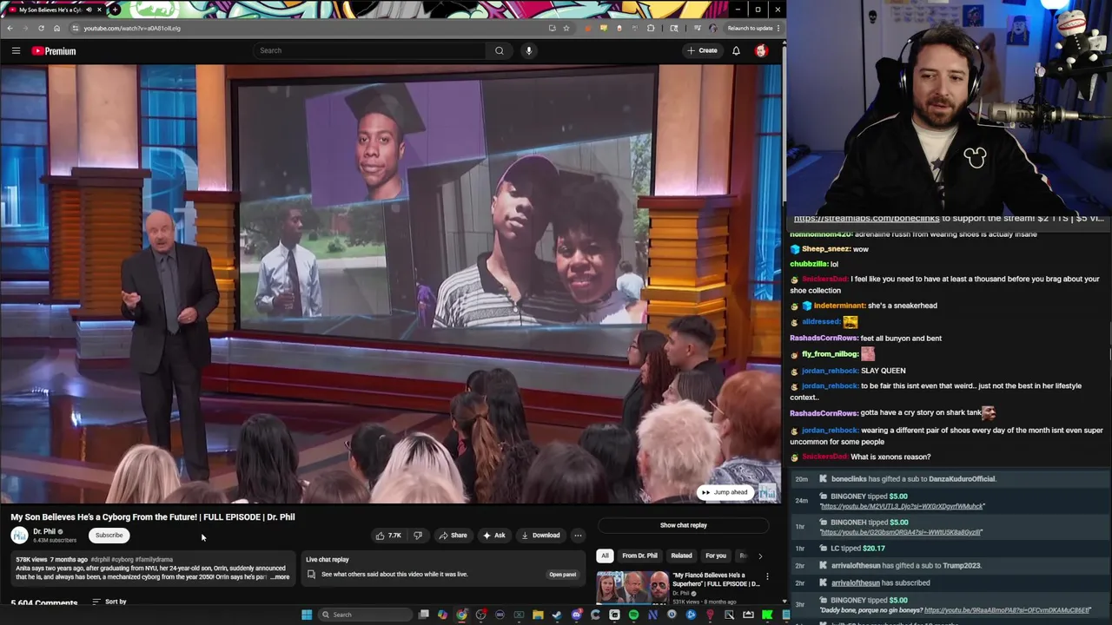Click the browser back arrow
Viewport: 1112px width, 625px height.
click(10, 28)
